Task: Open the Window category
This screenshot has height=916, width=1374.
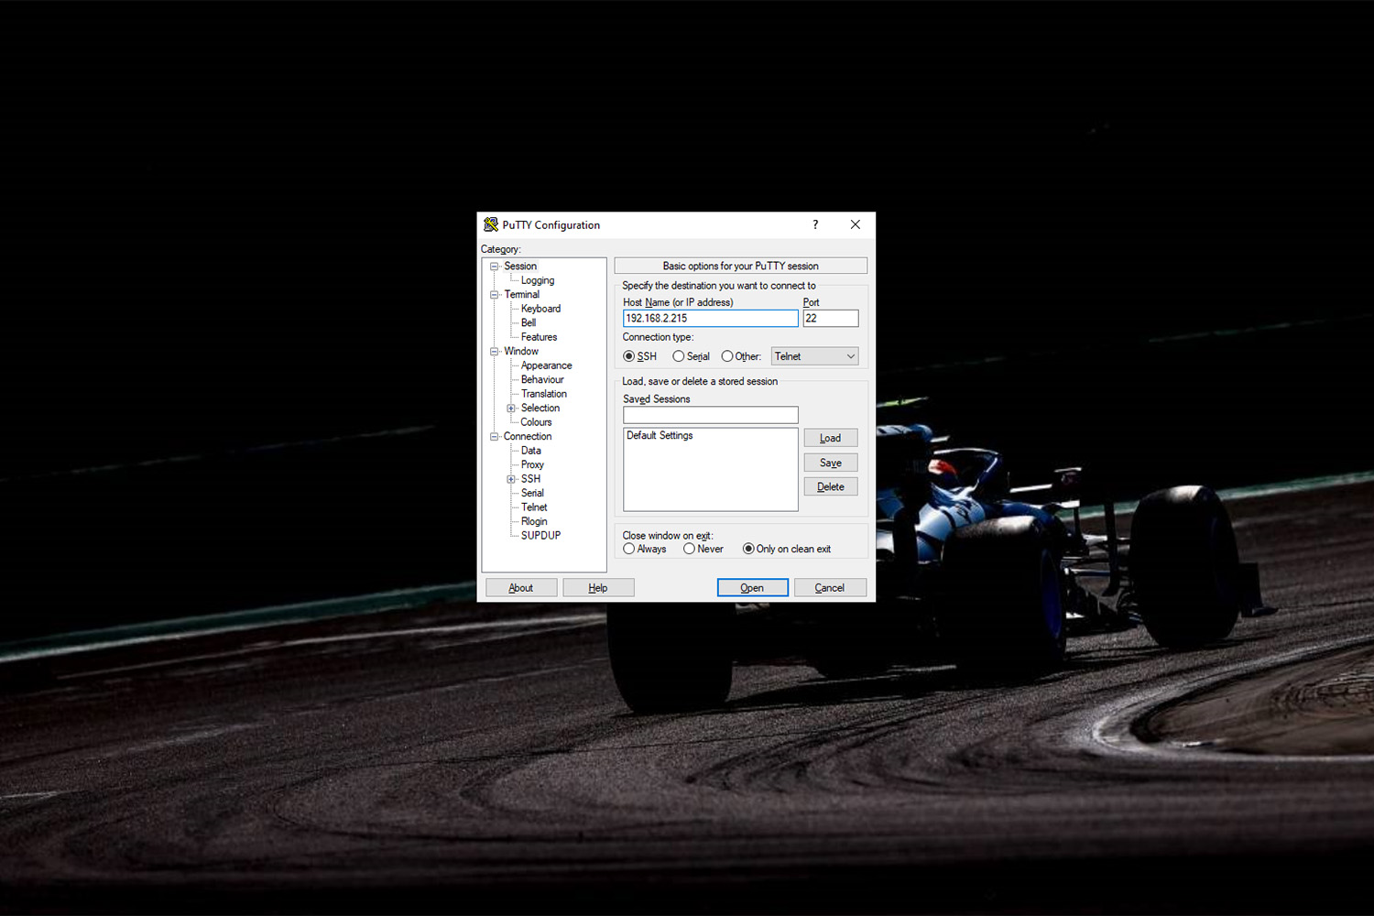Action: pyautogui.click(x=521, y=352)
